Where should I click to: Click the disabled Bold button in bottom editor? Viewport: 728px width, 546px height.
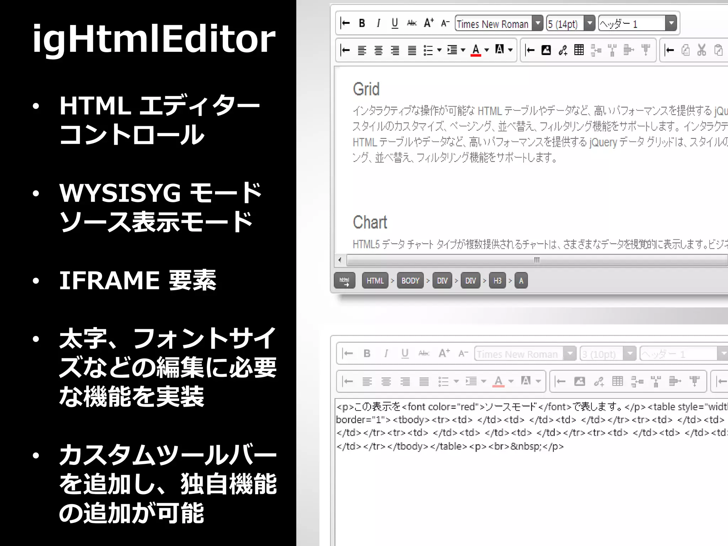pos(367,354)
